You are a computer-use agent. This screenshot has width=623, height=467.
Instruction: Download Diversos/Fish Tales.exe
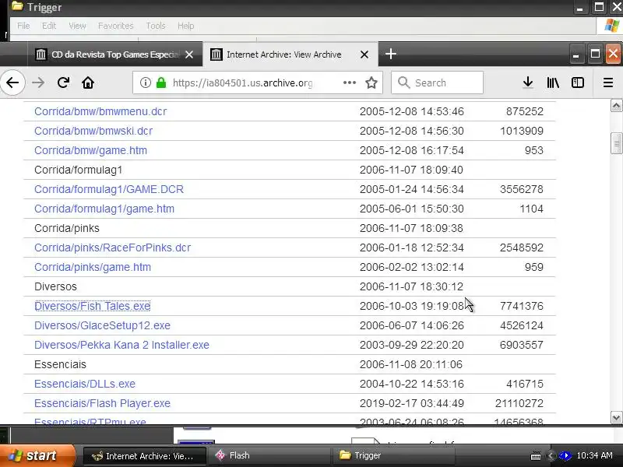(x=92, y=306)
